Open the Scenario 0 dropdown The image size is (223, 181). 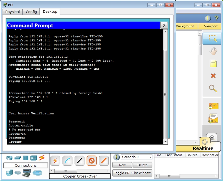[133, 157]
